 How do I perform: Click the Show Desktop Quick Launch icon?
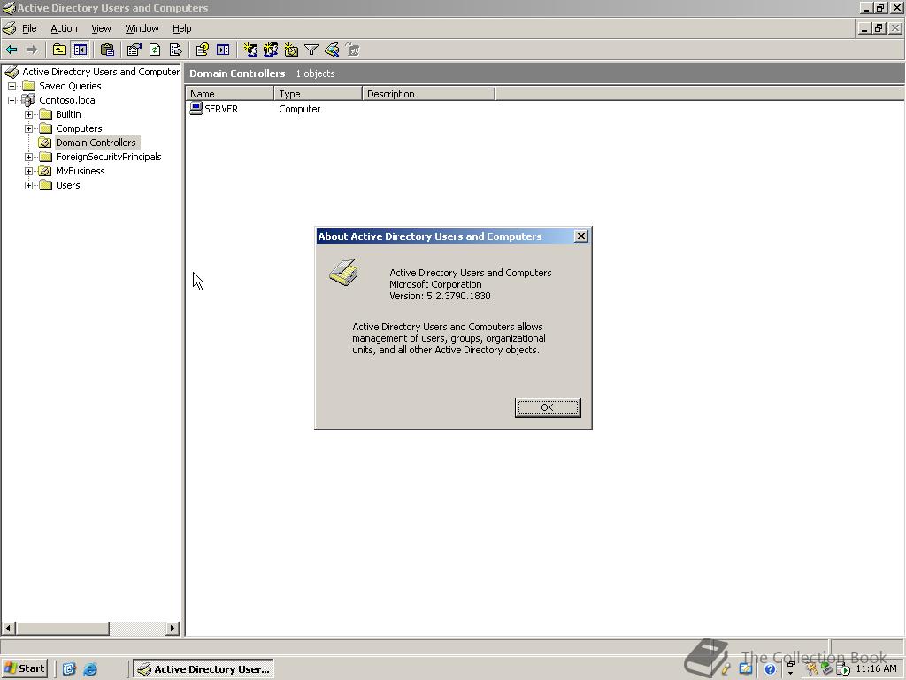(69, 669)
